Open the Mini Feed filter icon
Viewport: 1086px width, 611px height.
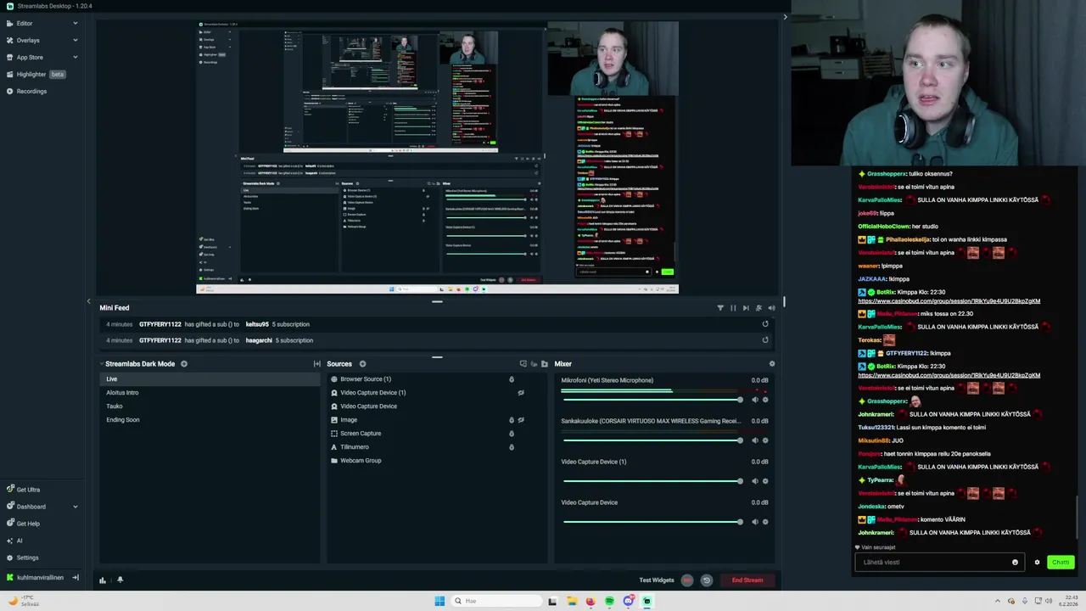click(720, 308)
